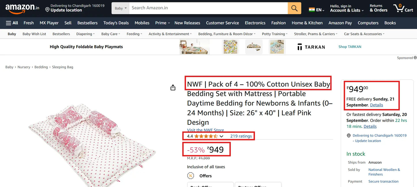Screen dimensions: 417x187
Task: Click the share icon beside the product title
Action: click(x=173, y=87)
